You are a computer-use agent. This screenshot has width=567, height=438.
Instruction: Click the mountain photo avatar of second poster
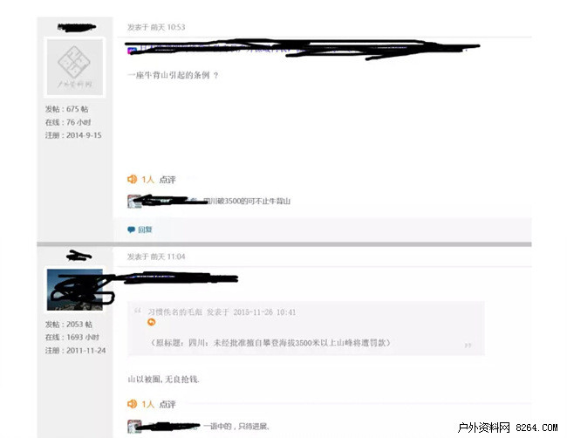[75, 290]
